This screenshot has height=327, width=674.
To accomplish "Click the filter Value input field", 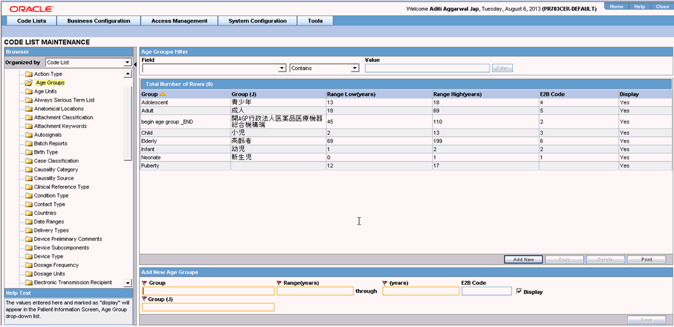I will click(427, 68).
